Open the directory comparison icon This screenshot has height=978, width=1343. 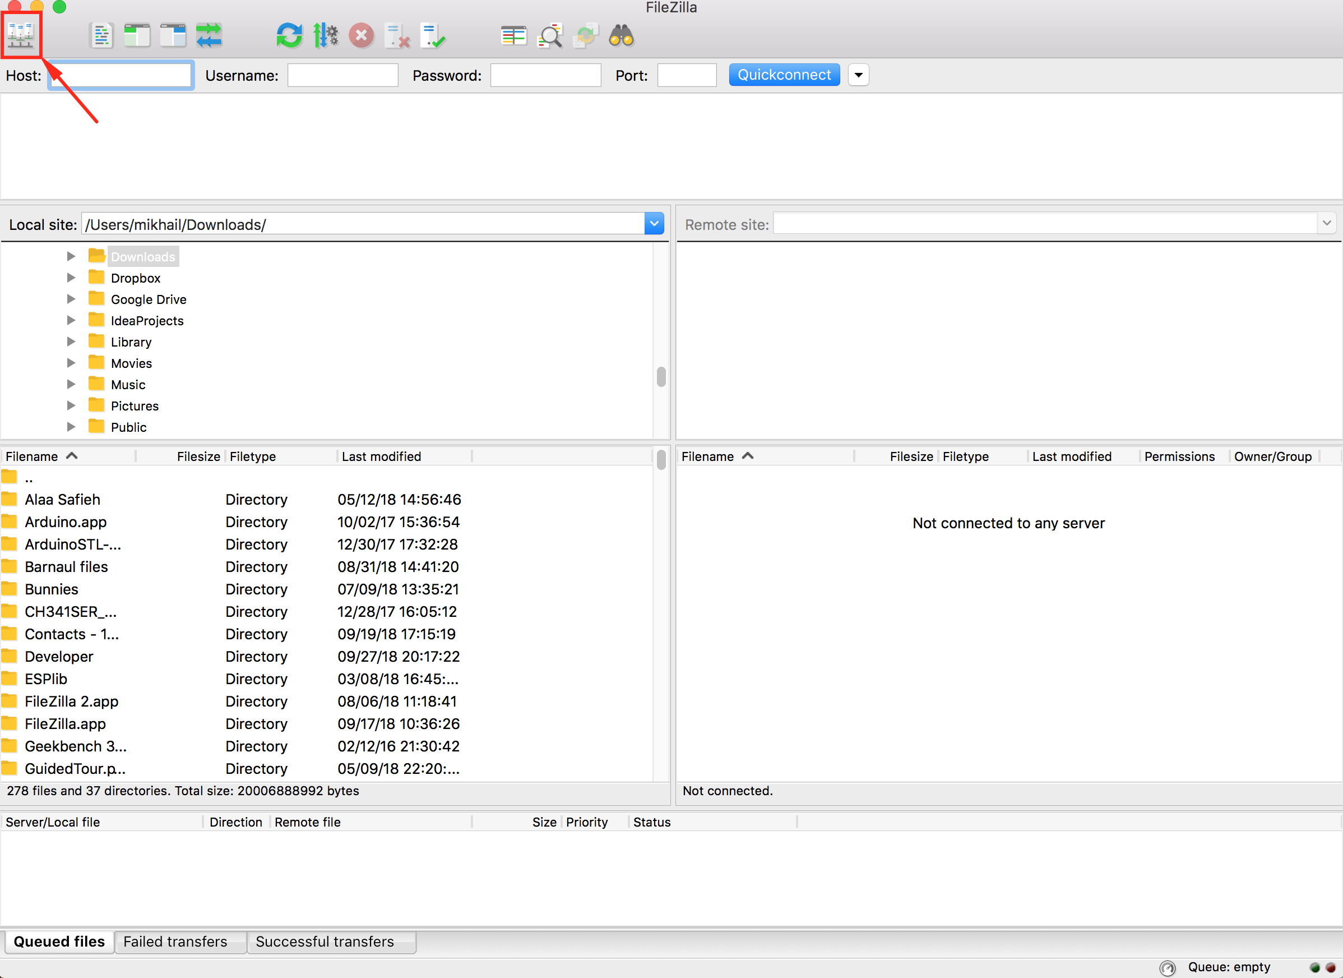[513, 35]
